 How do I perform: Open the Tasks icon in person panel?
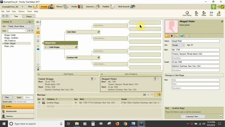point(187,36)
